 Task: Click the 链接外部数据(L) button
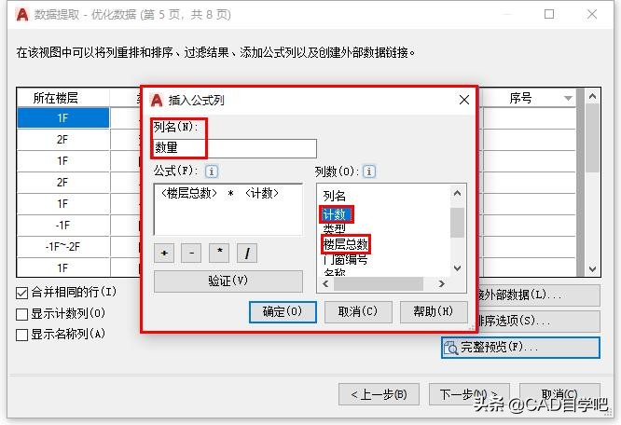point(539,295)
